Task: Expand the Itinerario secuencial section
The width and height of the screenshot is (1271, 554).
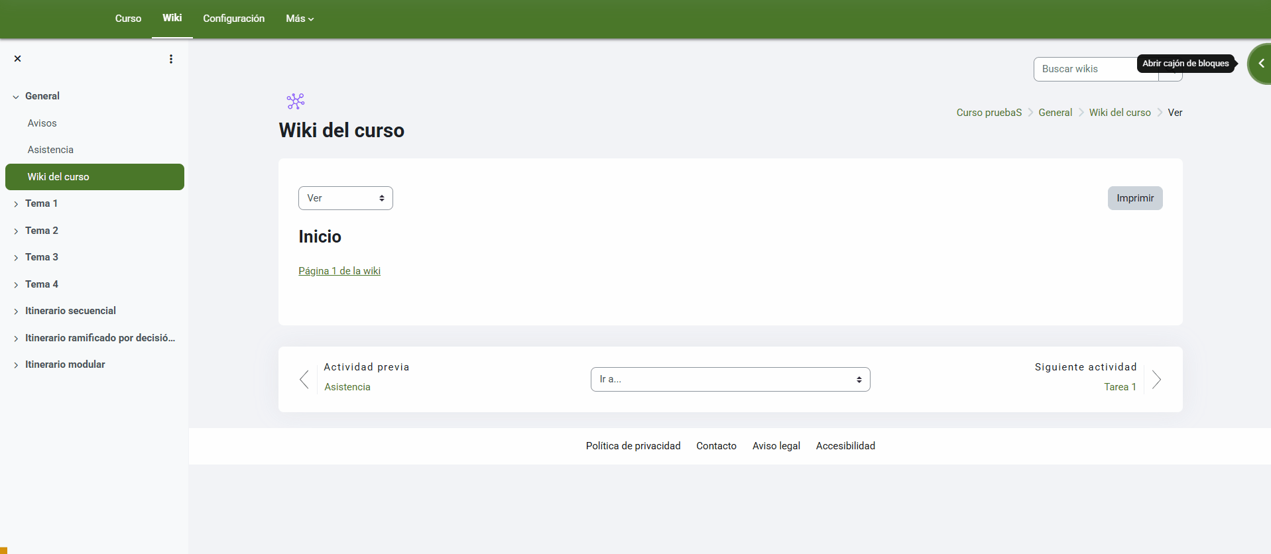Action: pos(16,311)
